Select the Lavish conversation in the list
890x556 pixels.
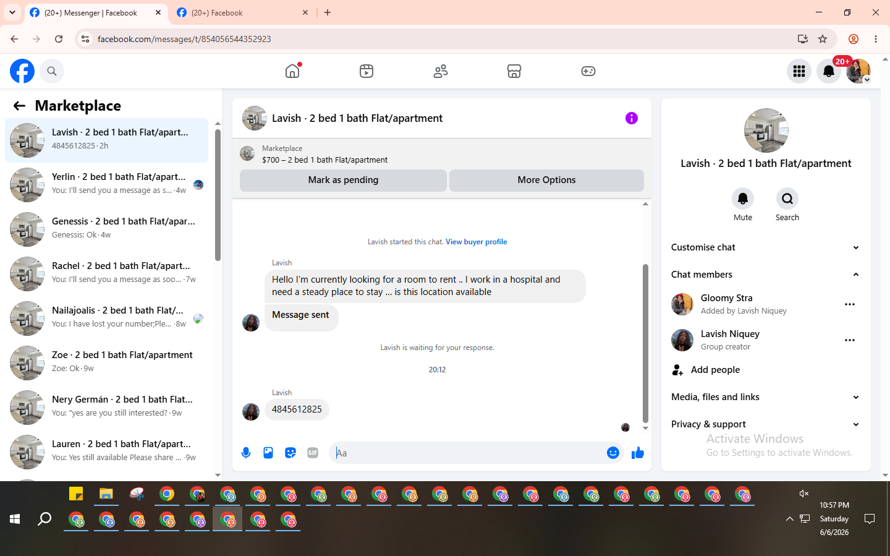107,140
